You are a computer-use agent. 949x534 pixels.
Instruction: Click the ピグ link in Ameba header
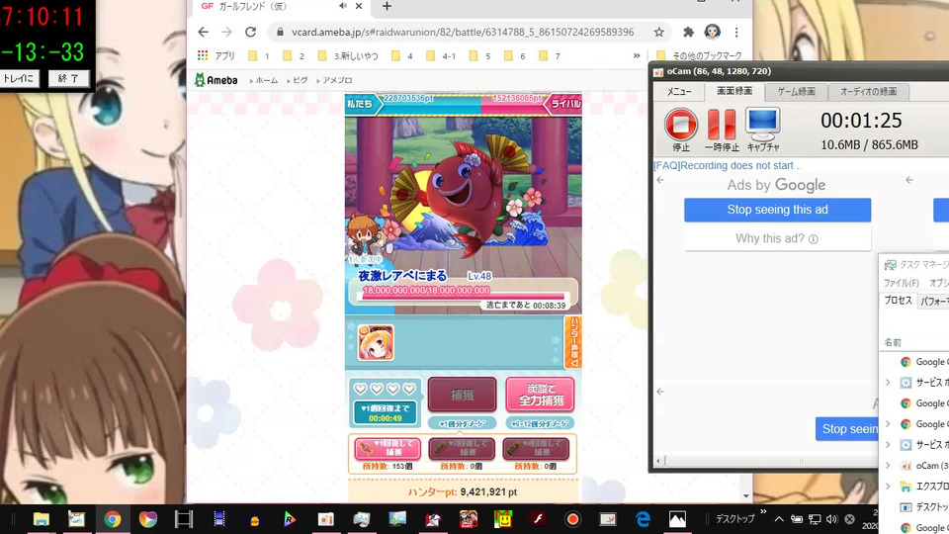point(299,80)
